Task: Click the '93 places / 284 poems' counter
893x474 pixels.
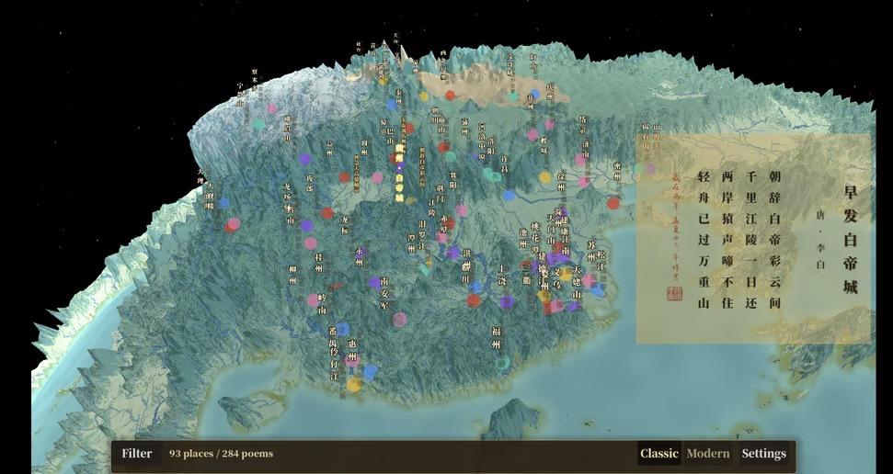Action: point(221,454)
